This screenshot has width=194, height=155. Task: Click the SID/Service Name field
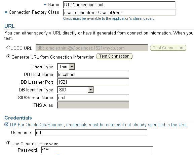tap(93, 97)
